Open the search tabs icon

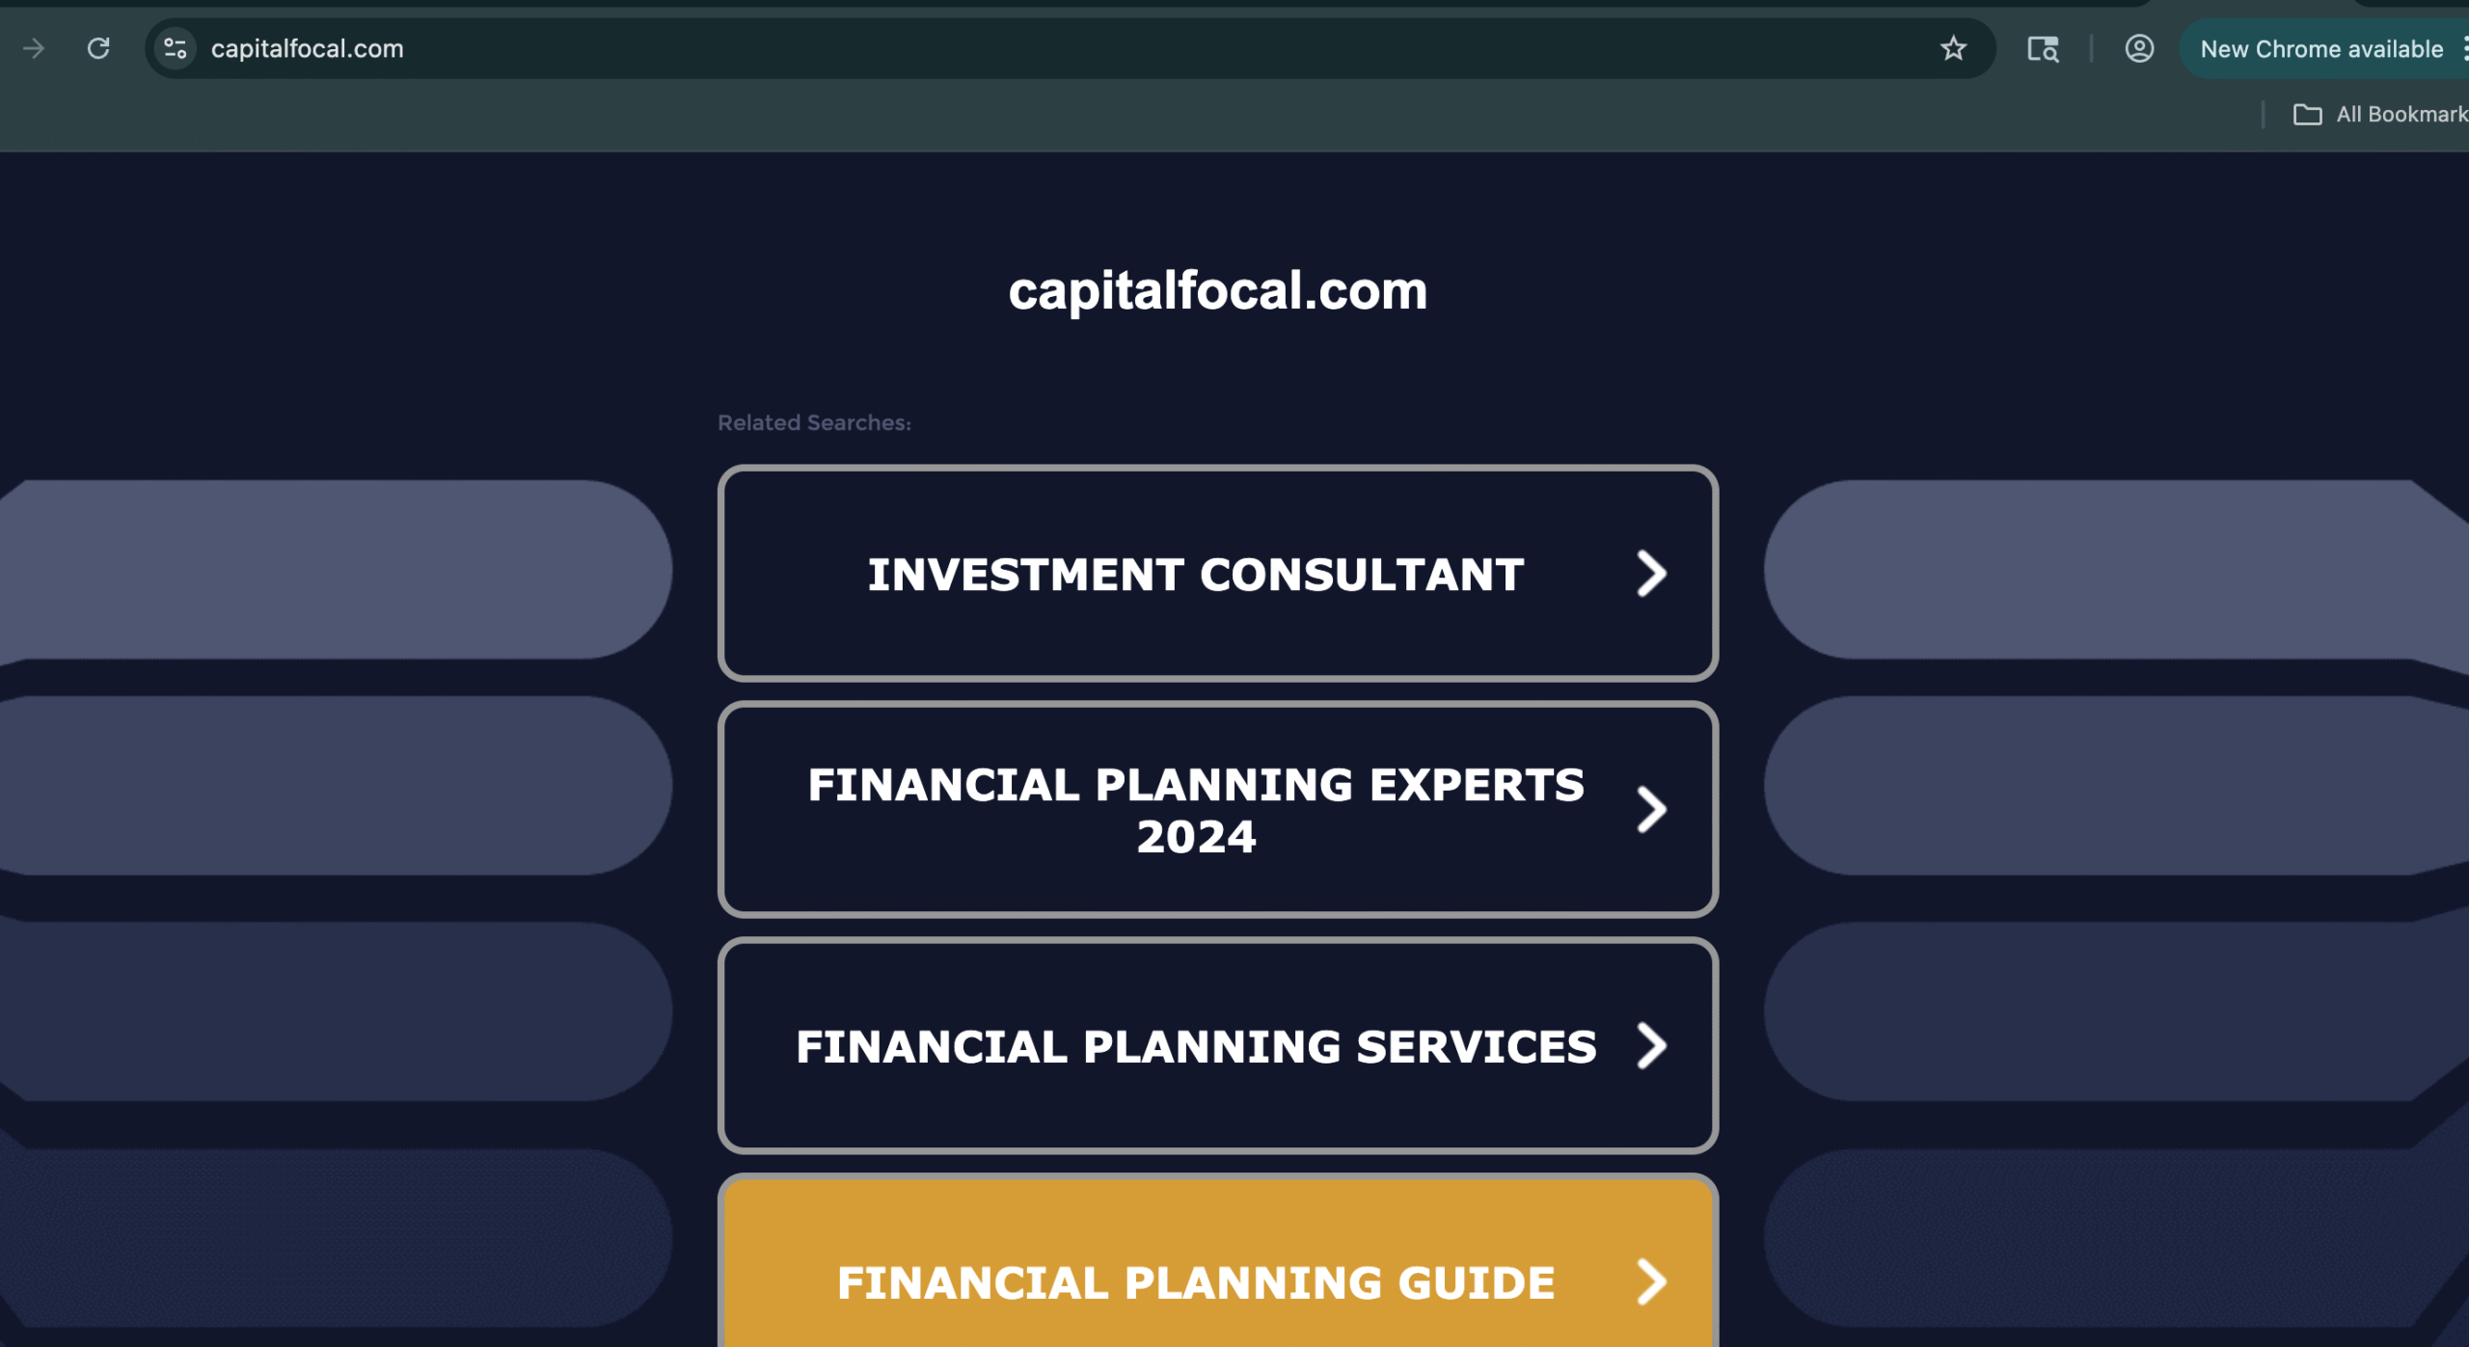(x=2042, y=48)
